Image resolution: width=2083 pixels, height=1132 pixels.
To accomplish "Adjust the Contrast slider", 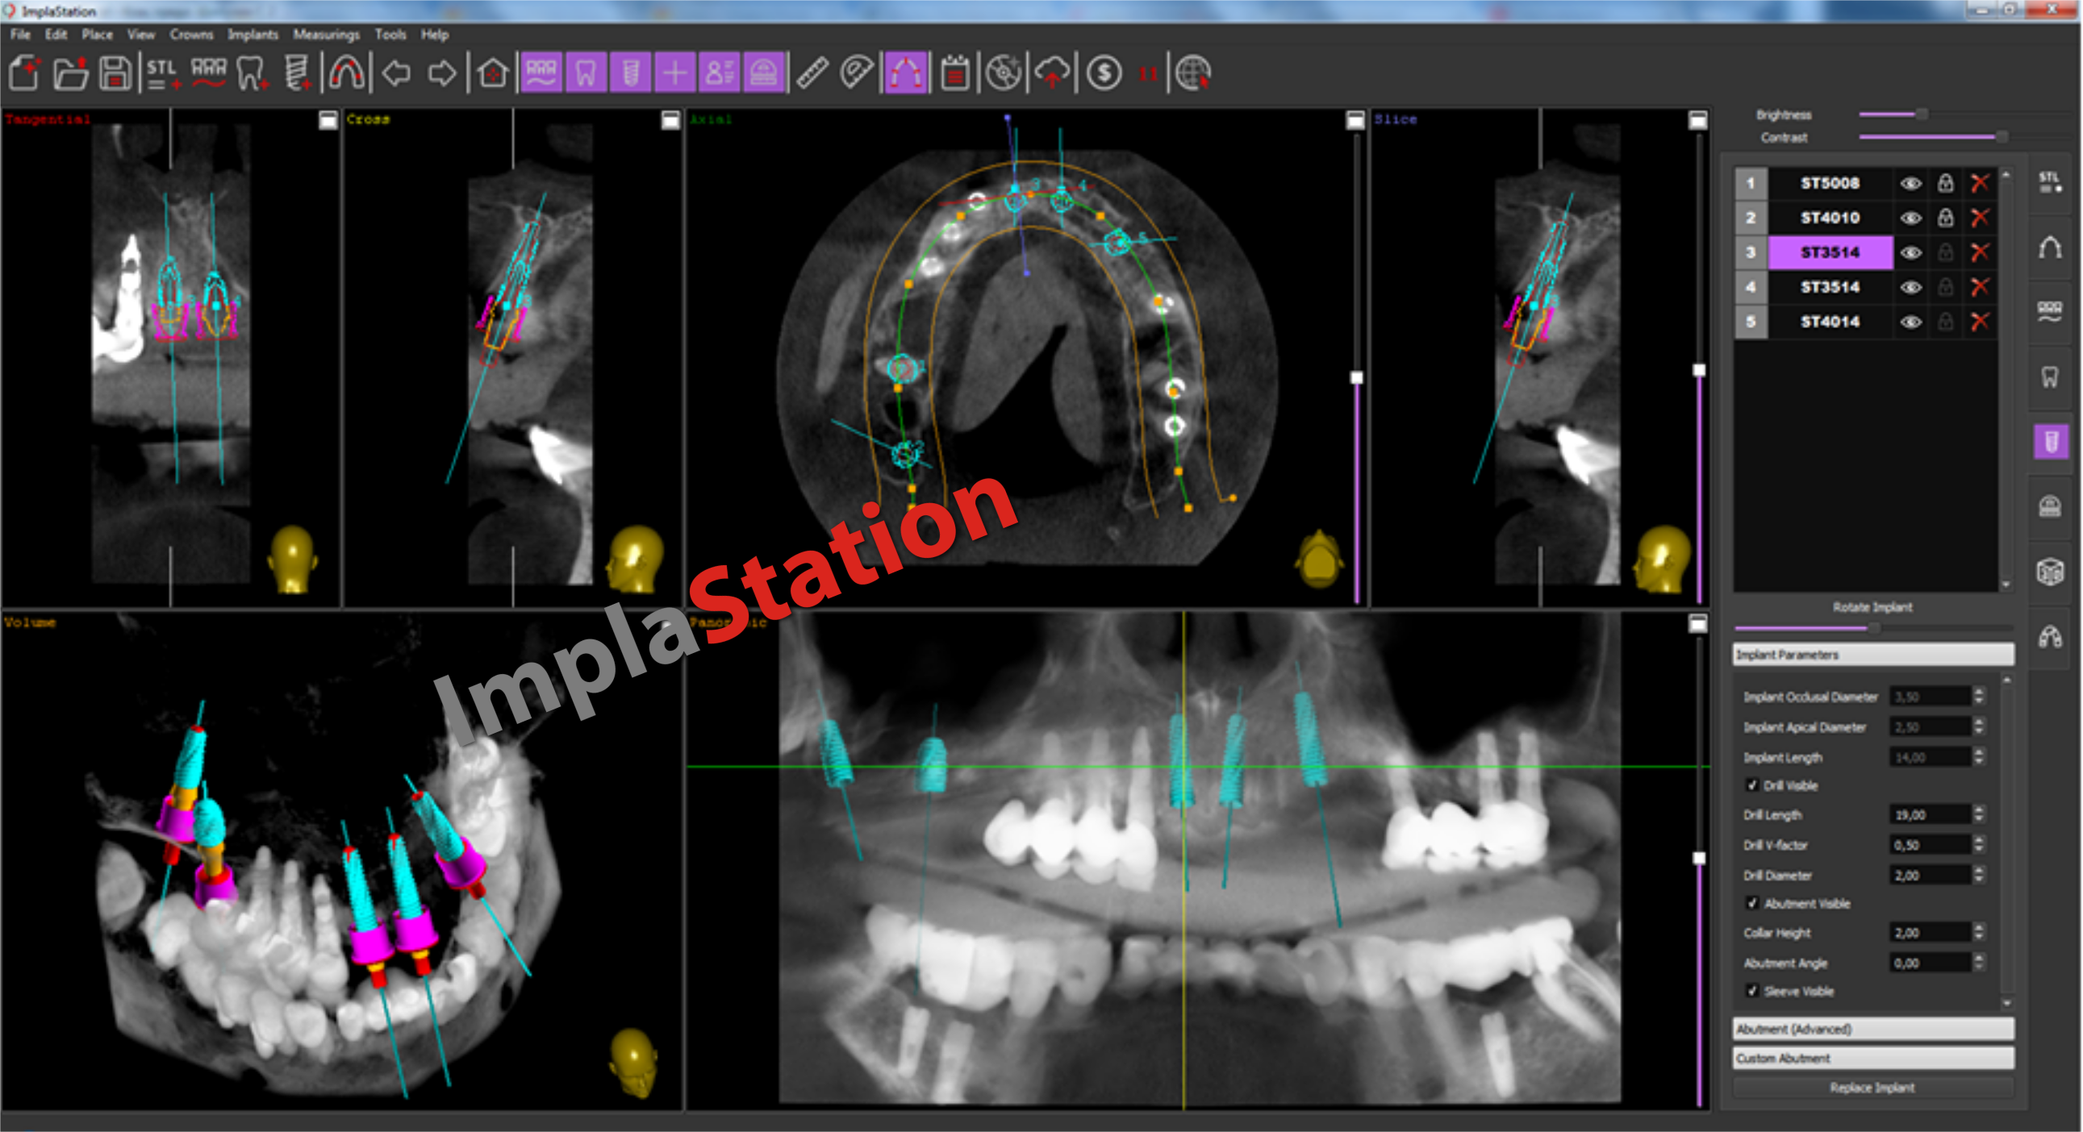I will pyautogui.click(x=2001, y=137).
